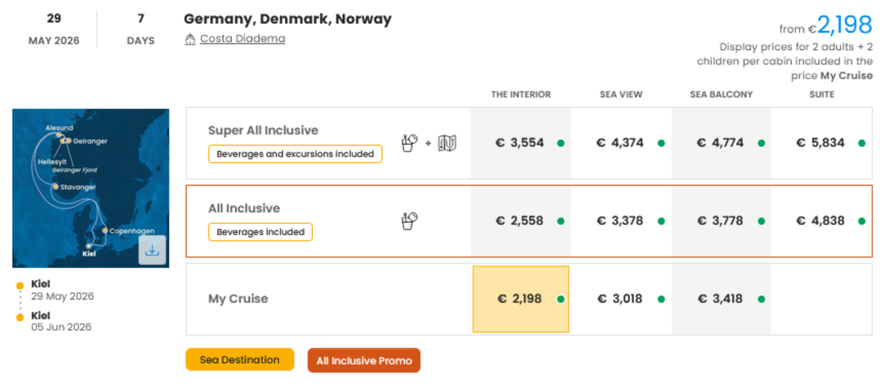Select My Cruise Interior price €2,198
The height and width of the screenshot is (389, 882).
520,299
